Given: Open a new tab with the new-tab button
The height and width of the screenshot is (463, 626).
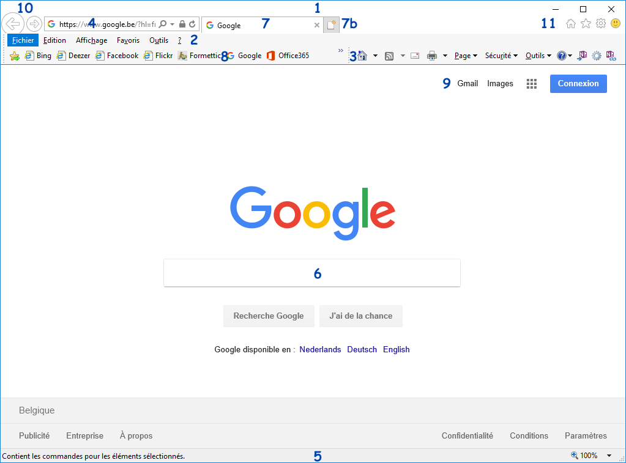Looking at the screenshot, I should [331, 24].
